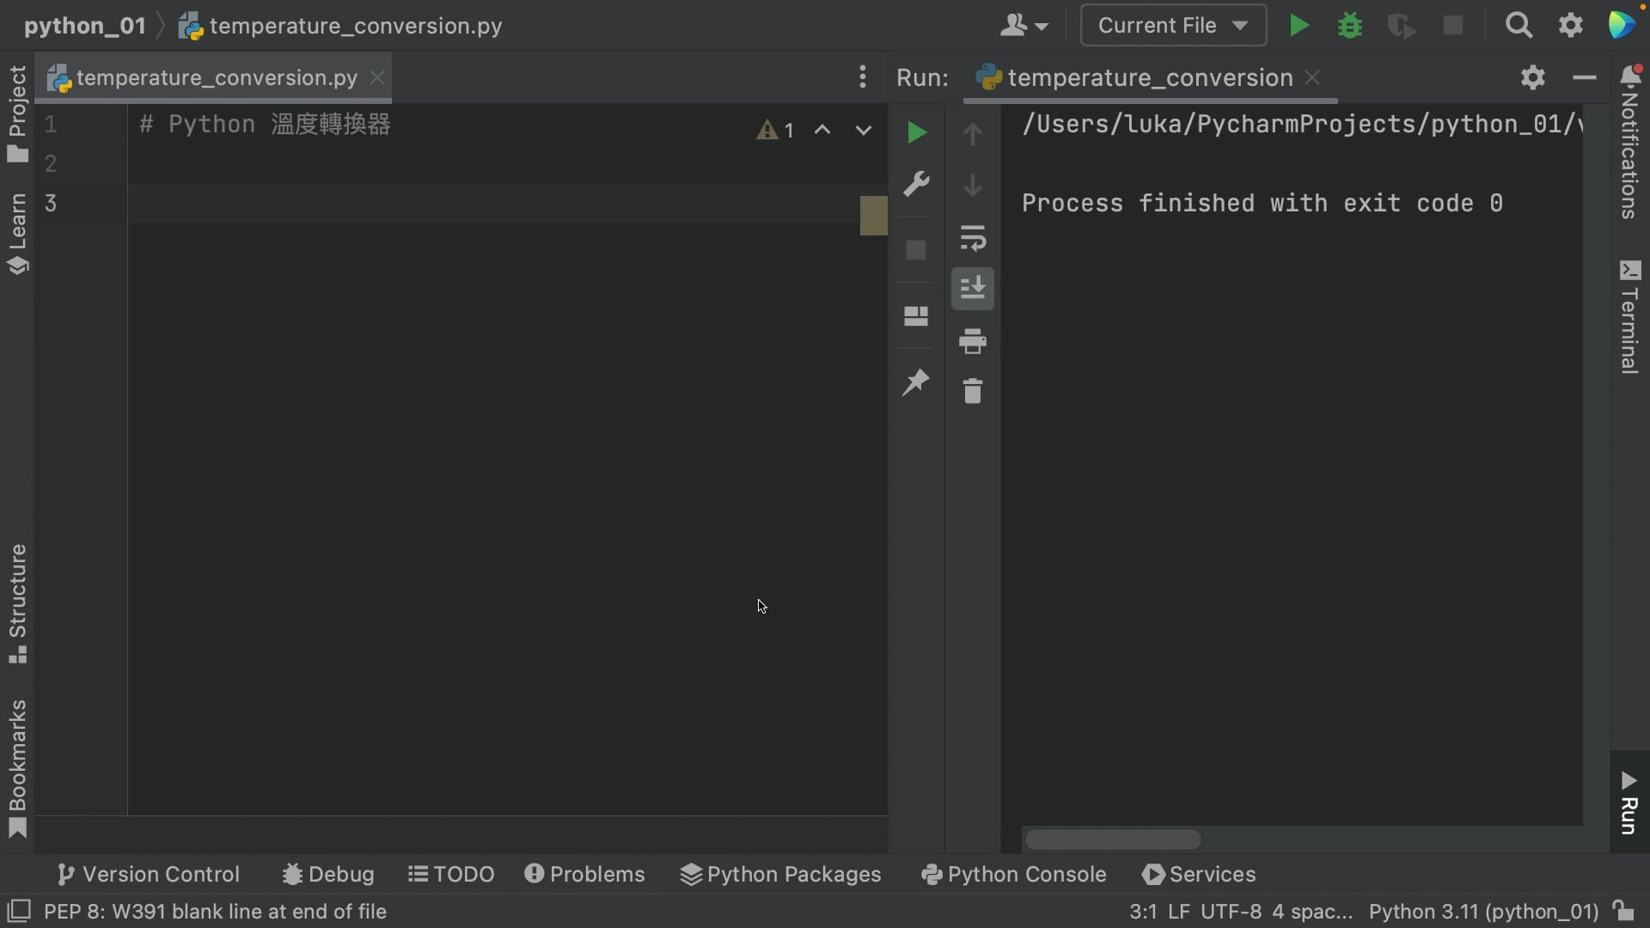Click the Run console horizontal scrollbar

[1113, 839]
